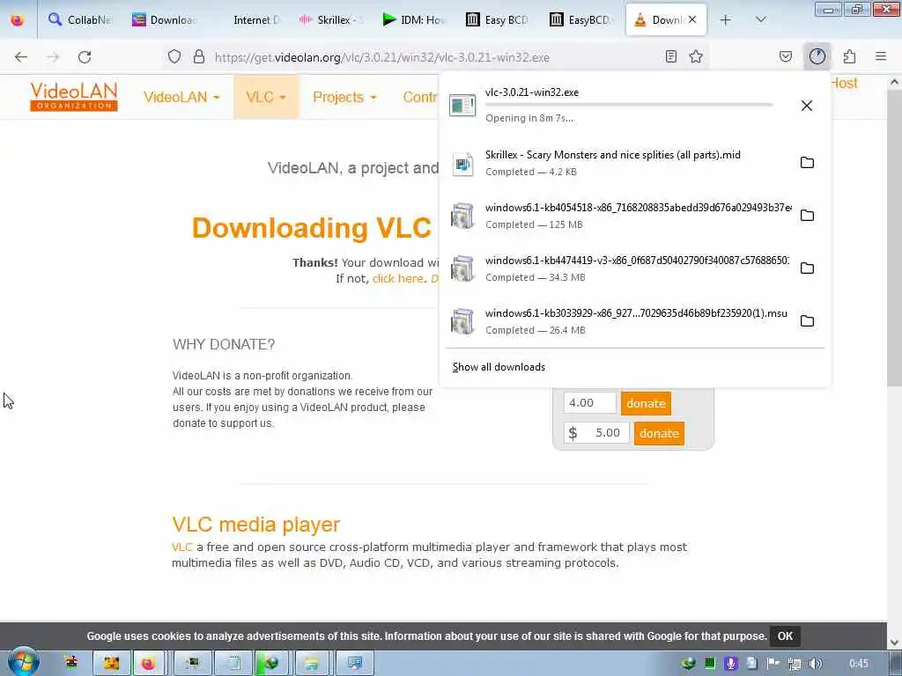Switch to the CollabNet tab

[x=80, y=19]
